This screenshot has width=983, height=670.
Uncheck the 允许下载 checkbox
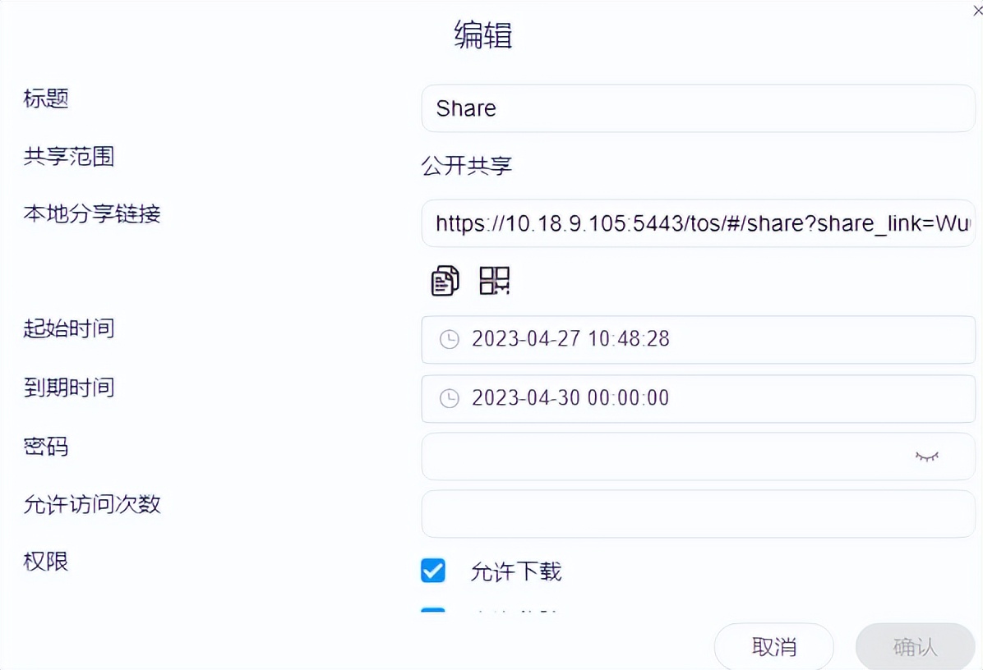433,570
